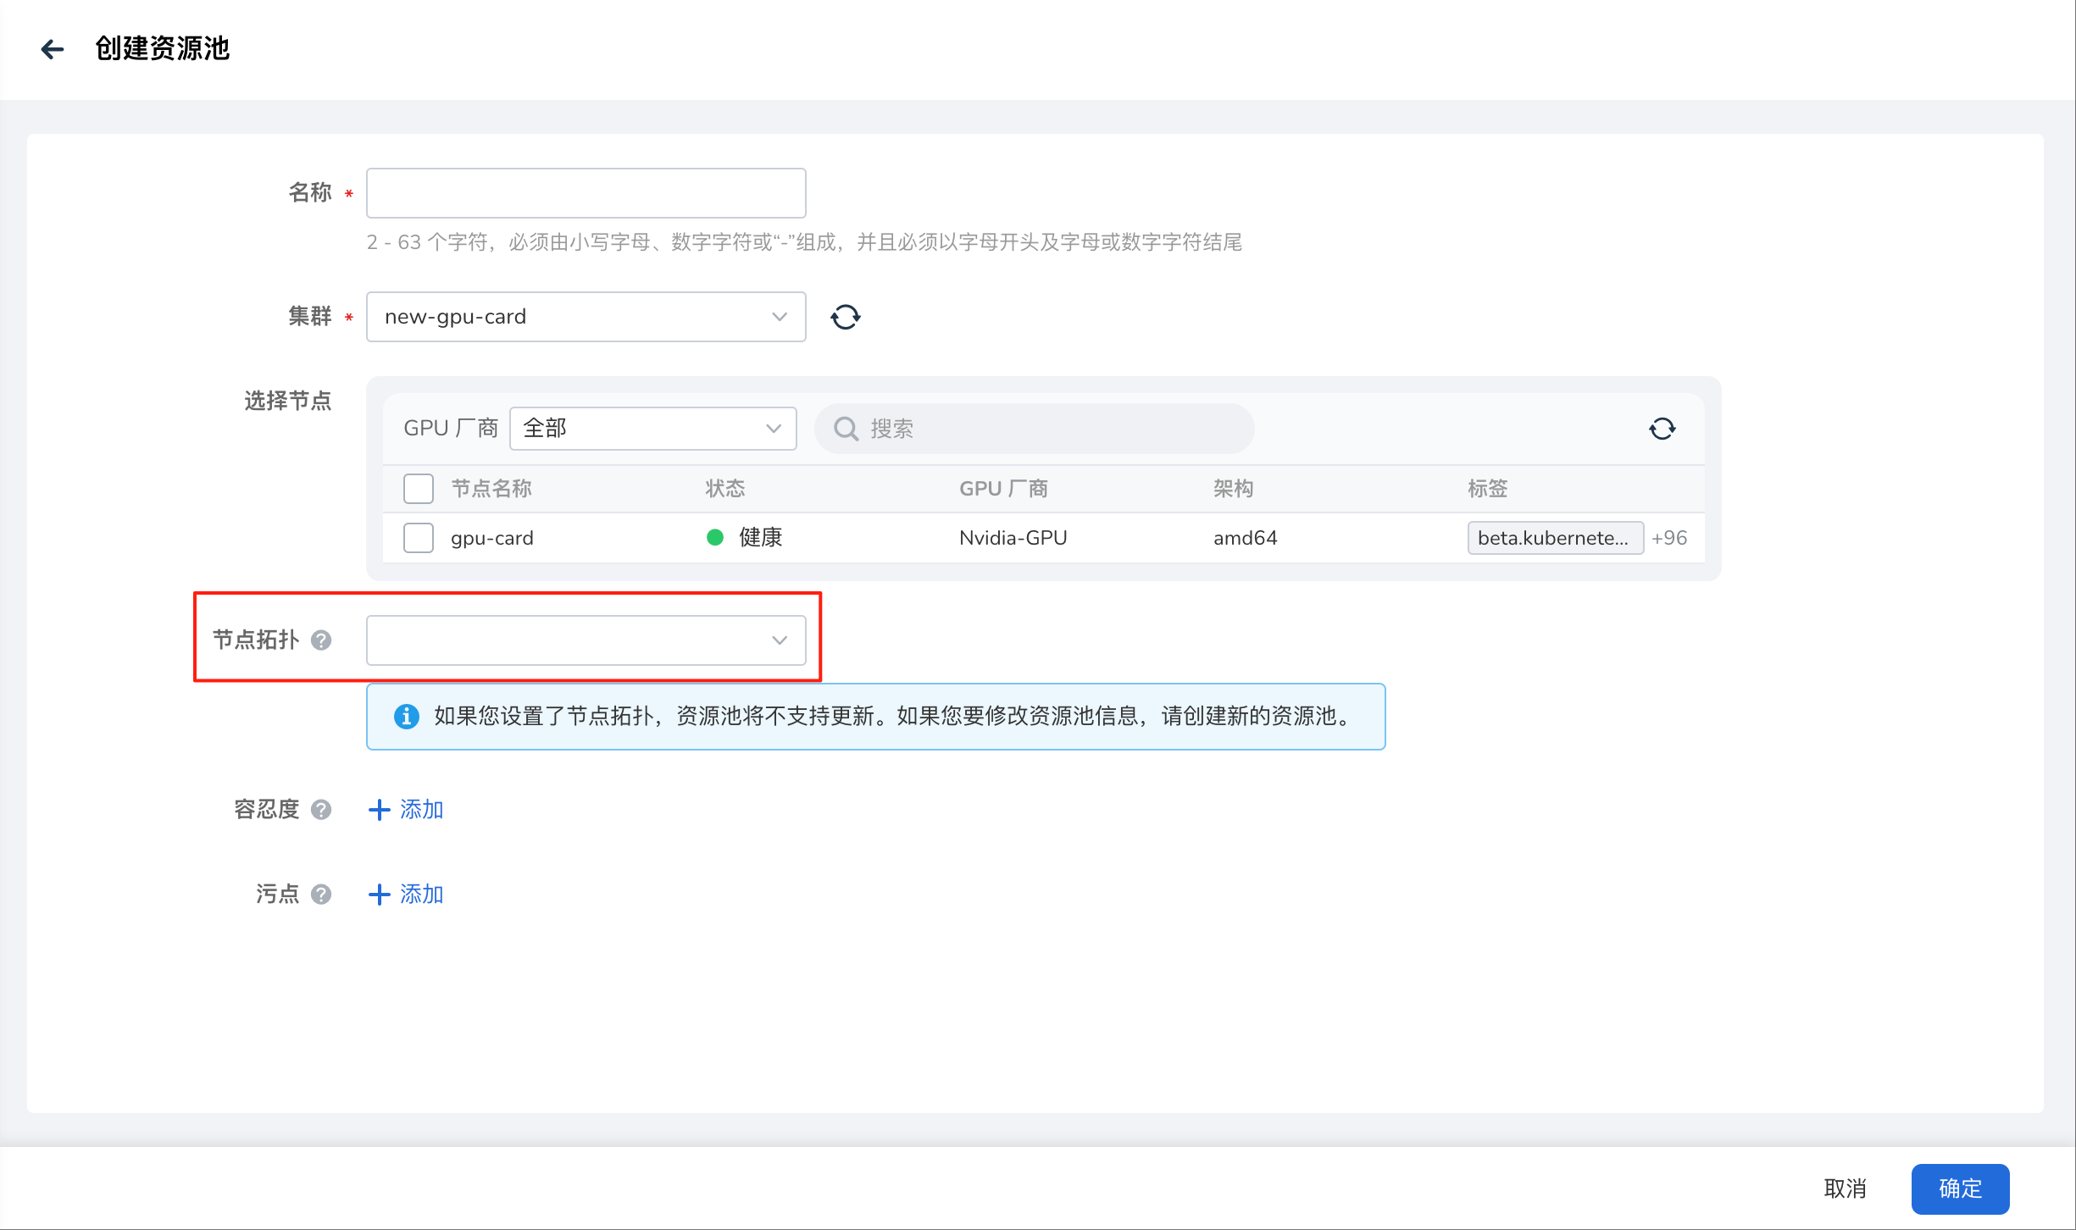Viewport: 2076px width, 1230px height.
Task: Click 添加 to add a 污点
Action: (x=407, y=895)
